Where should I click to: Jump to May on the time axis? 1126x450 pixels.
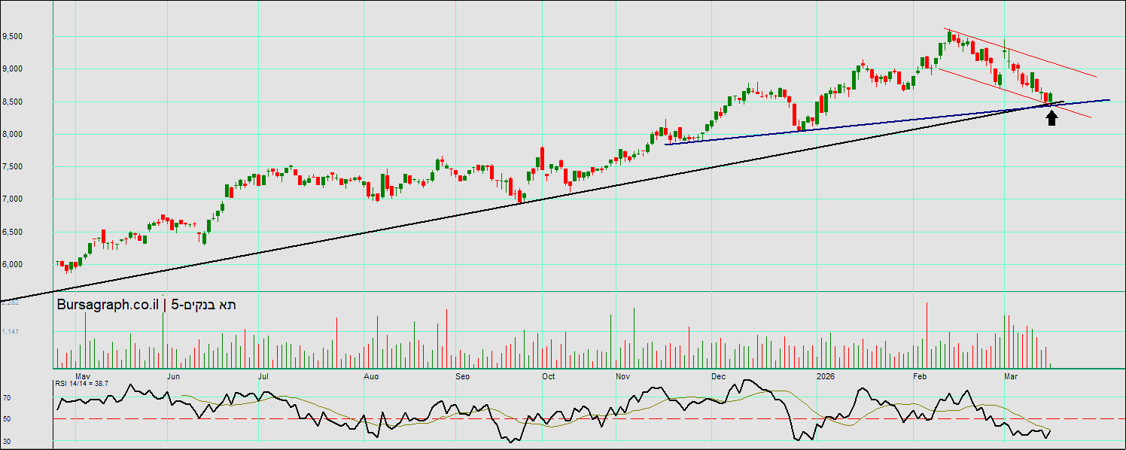(x=83, y=376)
